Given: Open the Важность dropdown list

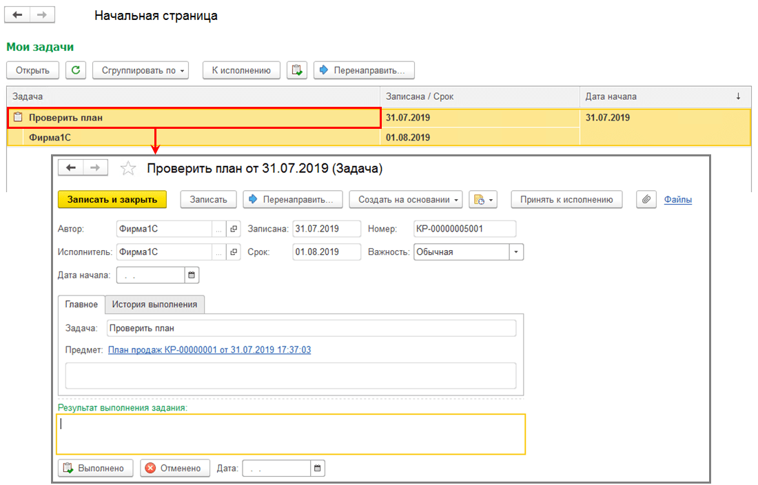Looking at the screenshot, I should (x=516, y=251).
